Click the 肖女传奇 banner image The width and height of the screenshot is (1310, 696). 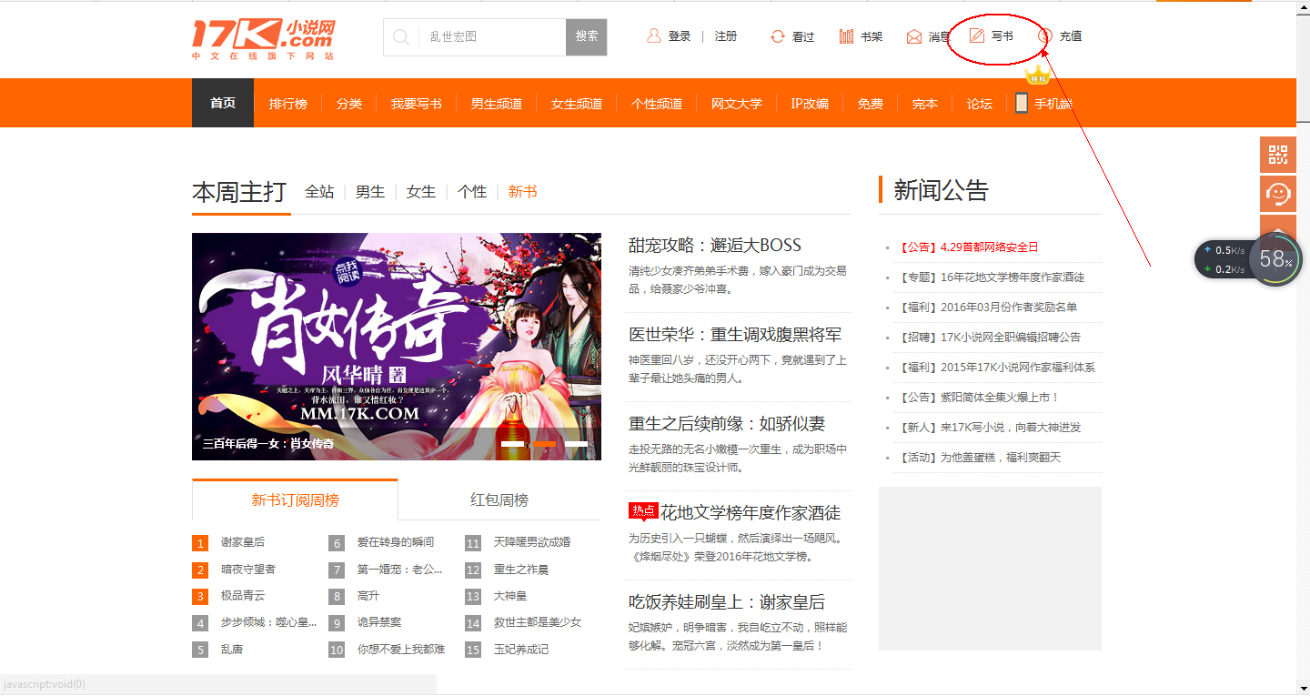point(397,347)
